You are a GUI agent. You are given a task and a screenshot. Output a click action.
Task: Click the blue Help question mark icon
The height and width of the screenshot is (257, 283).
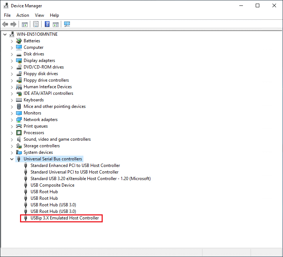pyautogui.click(x=47, y=24)
